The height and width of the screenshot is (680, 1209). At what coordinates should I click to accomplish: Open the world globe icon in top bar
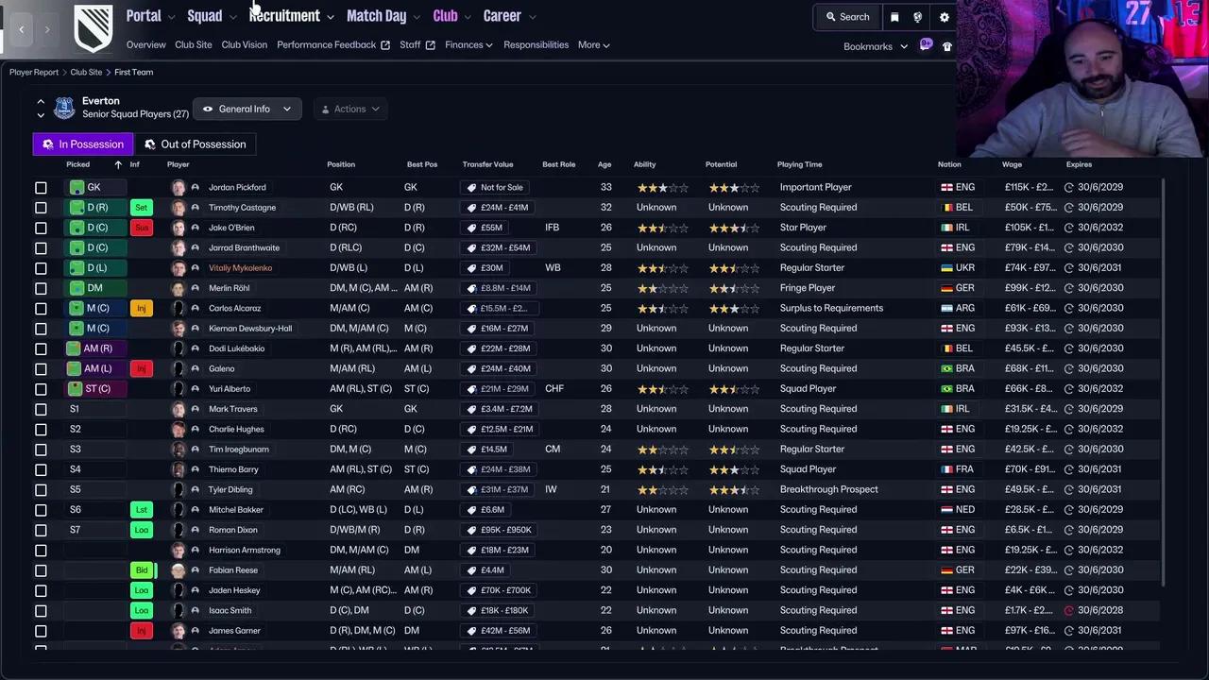click(917, 17)
